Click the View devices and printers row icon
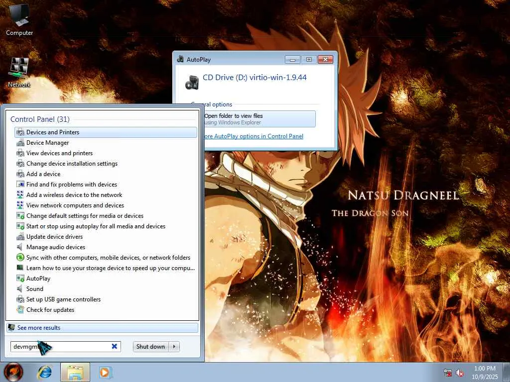Screen dimensions: 510x382 (20, 153)
